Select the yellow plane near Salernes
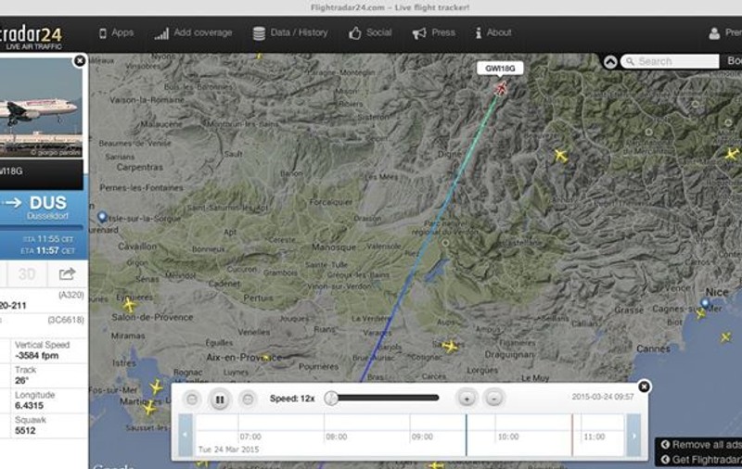 click(x=450, y=347)
